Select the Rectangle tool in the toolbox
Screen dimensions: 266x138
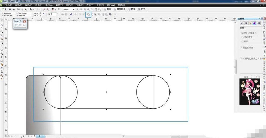[x=2, y=43]
